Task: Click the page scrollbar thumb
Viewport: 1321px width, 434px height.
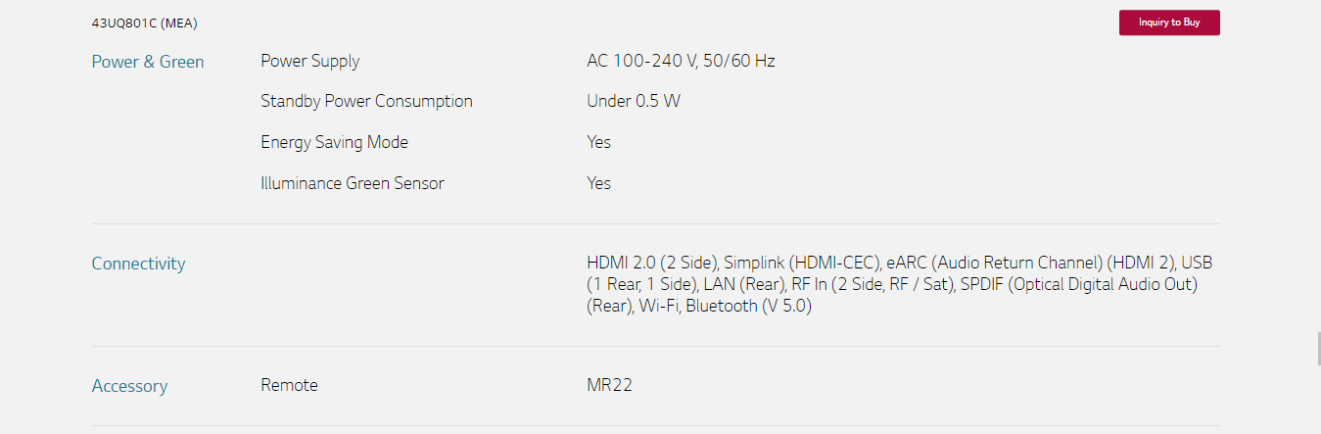Action: [1317, 348]
